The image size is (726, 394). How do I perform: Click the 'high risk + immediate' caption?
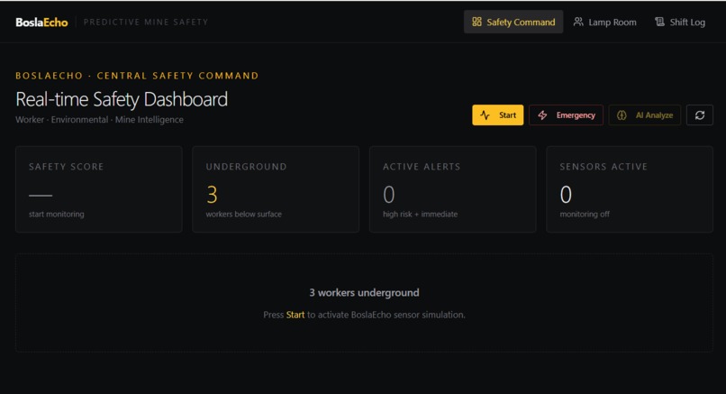coord(421,215)
